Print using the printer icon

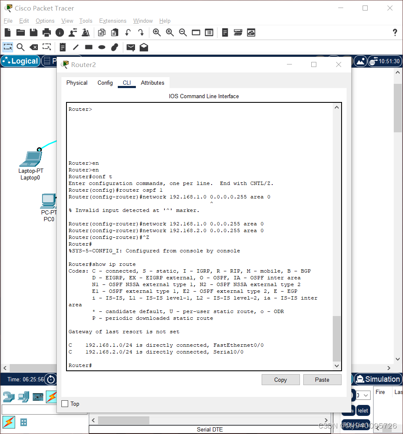click(x=46, y=33)
